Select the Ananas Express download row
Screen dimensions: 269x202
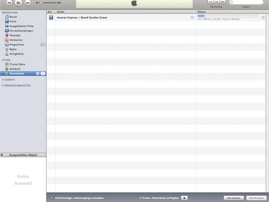tap(156, 17)
